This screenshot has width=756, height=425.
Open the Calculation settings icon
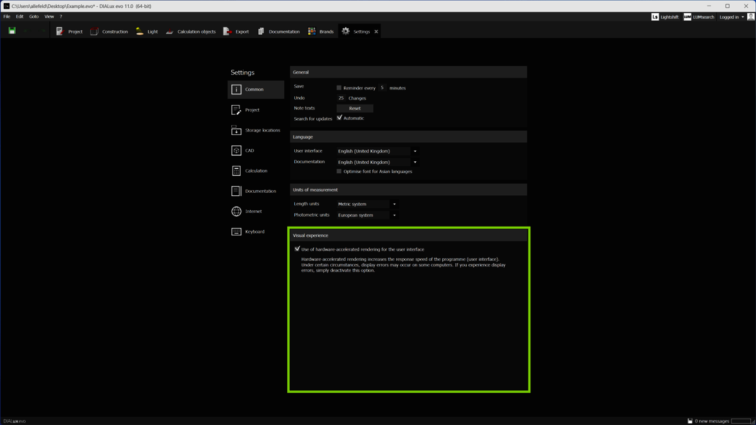tap(236, 171)
